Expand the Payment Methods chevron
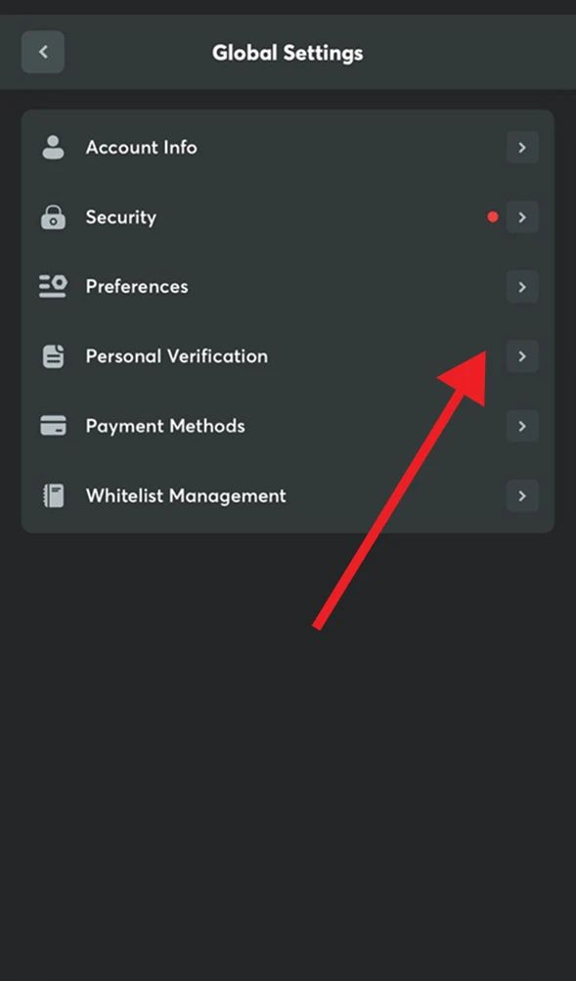Viewport: 576px width, 981px height. (521, 425)
